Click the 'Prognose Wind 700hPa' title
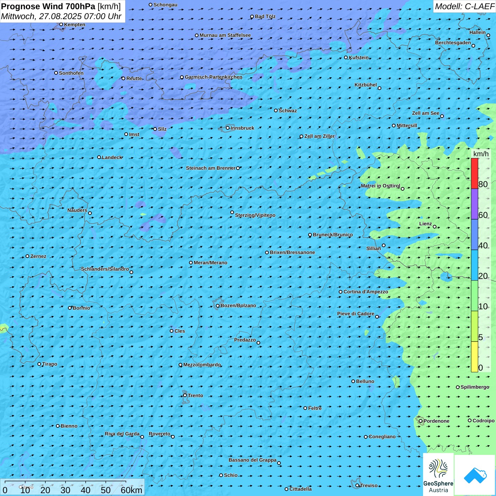Viewport: 496px width, 496px height. [48, 6]
